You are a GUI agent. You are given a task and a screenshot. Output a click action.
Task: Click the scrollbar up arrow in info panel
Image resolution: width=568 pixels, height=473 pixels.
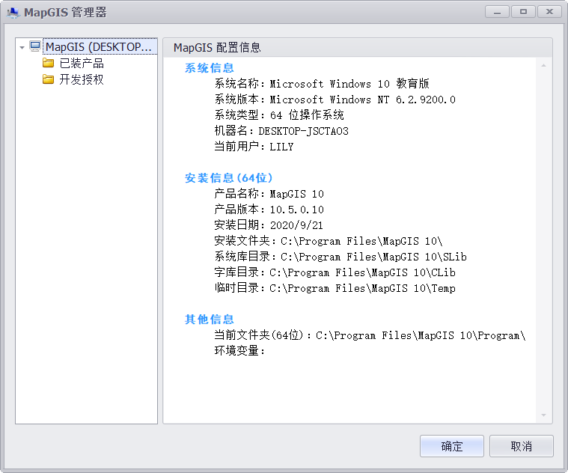(543, 66)
